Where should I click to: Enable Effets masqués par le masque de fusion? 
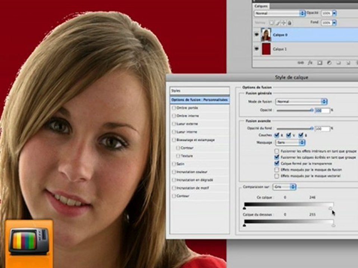coord(277,170)
